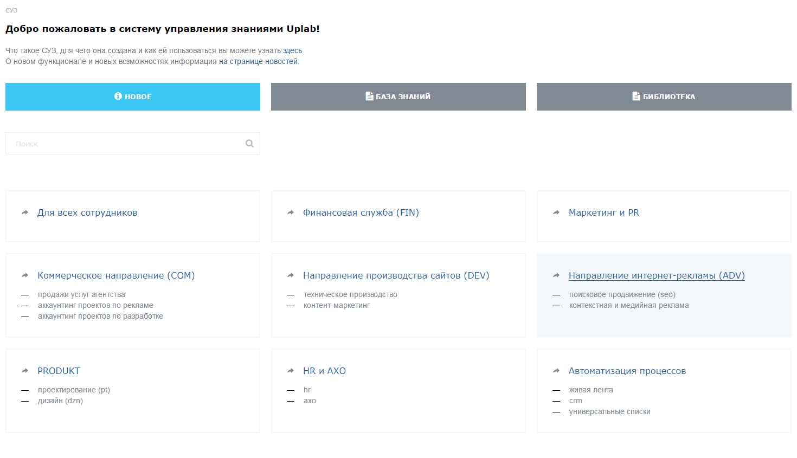Viewport: 797px width, 458px height.
Task: Open Для всех сотрудников section
Action: (87, 212)
